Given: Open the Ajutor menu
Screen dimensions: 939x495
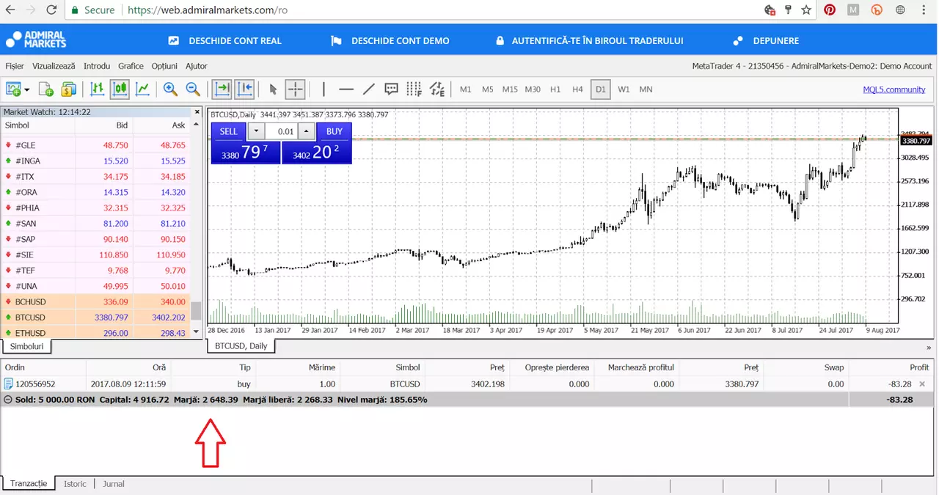Looking at the screenshot, I should point(197,66).
